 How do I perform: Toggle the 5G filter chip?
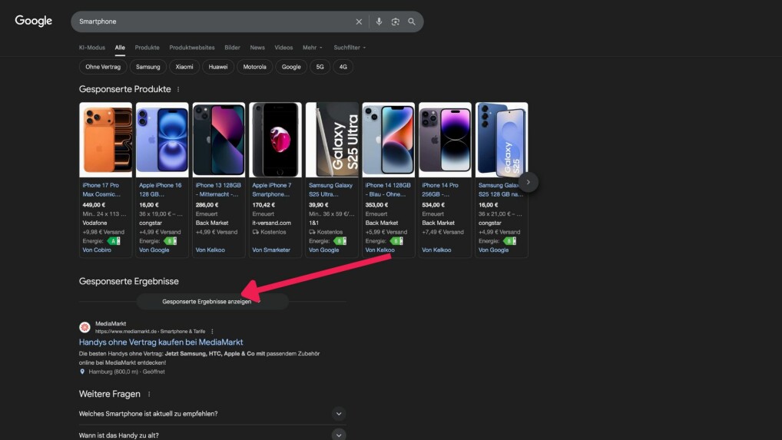click(x=319, y=67)
